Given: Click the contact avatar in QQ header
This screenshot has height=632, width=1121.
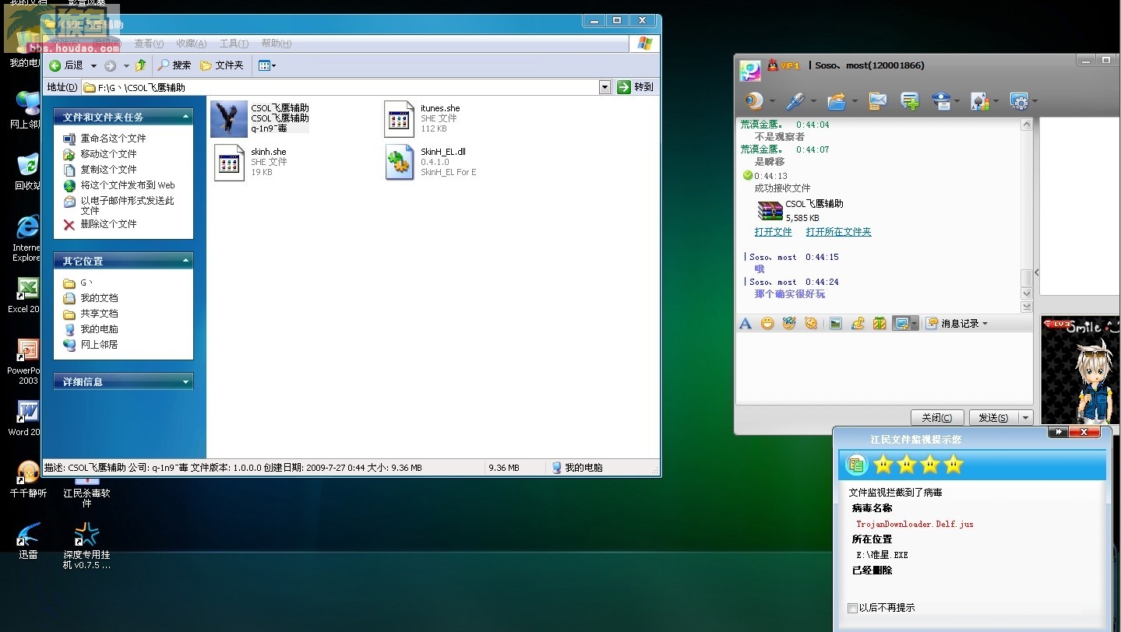Looking at the screenshot, I should pyautogui.click(x=750, y=69).
